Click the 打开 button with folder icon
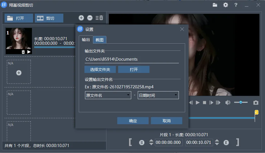 [x=19, y=18]
